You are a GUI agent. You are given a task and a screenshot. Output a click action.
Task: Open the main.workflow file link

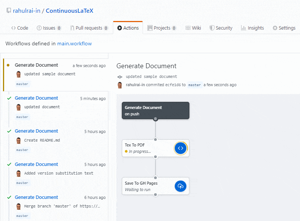pyautogui.click(x=74, y=43)
